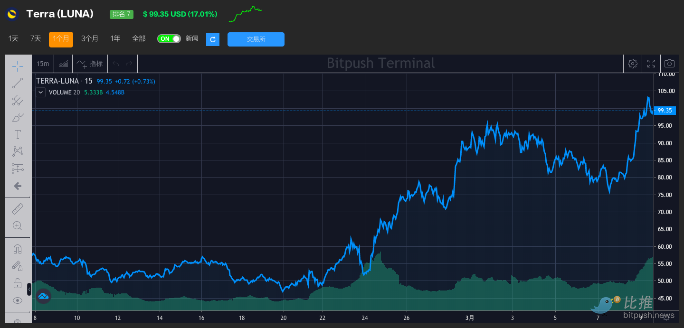The height and width of the screenshot is (328, 684).
Task: Take a chart snapshot with the camera
Action: pos(669,64)
